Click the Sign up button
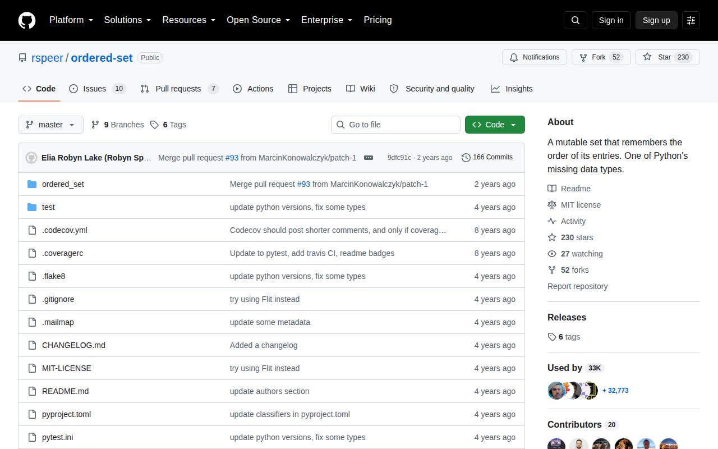Image resolution: width=718 pixels, height=449 pixels. point(656,20)
